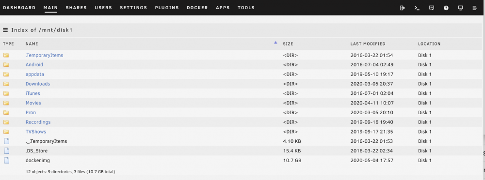Open the Movies folder link
Image resolution: width=485 pixels, height=180 pixels.
33,103
